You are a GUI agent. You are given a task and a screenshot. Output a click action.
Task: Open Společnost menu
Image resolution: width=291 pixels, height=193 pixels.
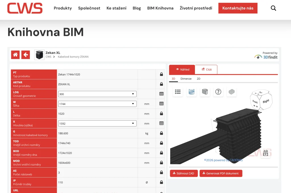point(89,8)
